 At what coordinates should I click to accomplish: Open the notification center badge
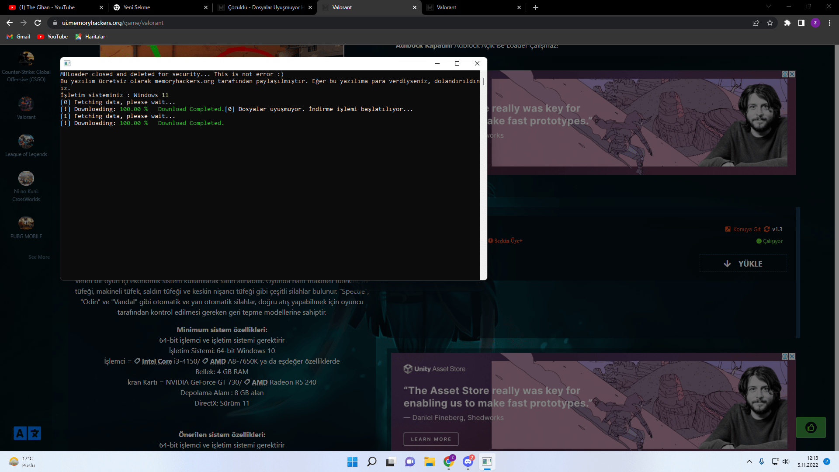(x=827, y=462)
